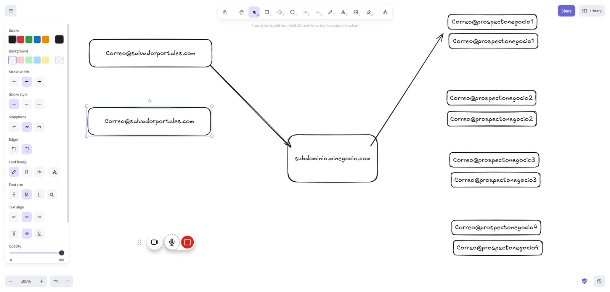The image size is (610, 292).
Task: Align text to the left
Action: [x=14, y=217]
